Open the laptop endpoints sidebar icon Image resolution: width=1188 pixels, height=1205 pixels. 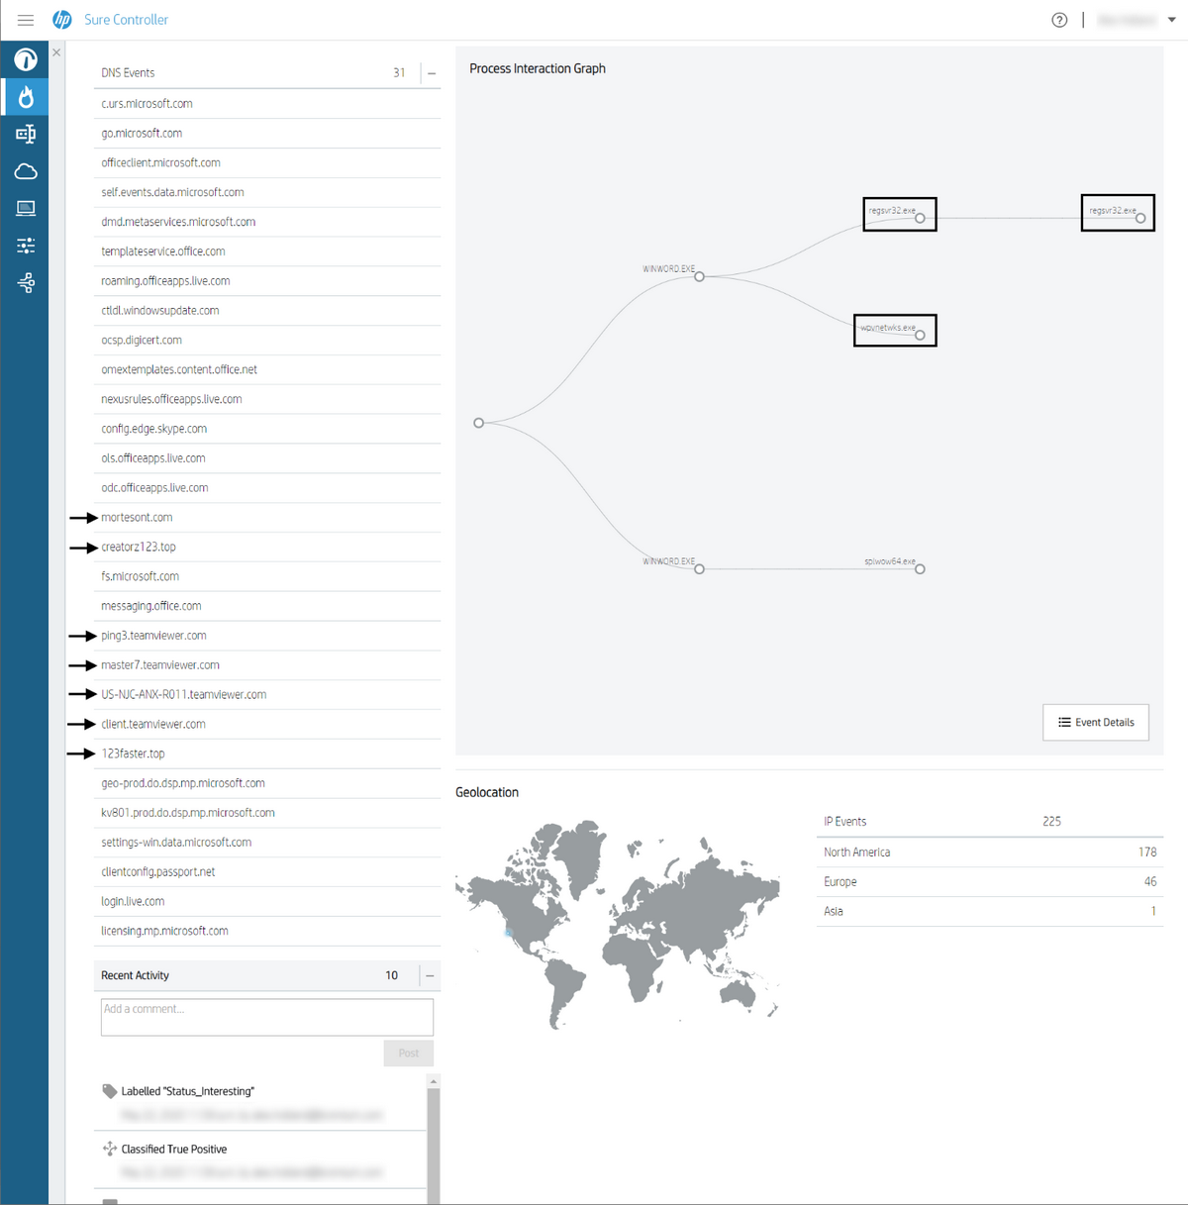(26, 208)
